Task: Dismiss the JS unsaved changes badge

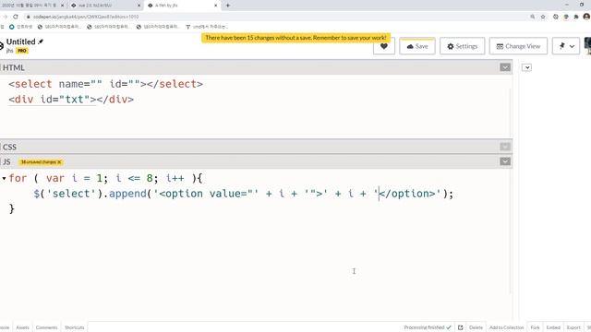Action: click(59, 162)
